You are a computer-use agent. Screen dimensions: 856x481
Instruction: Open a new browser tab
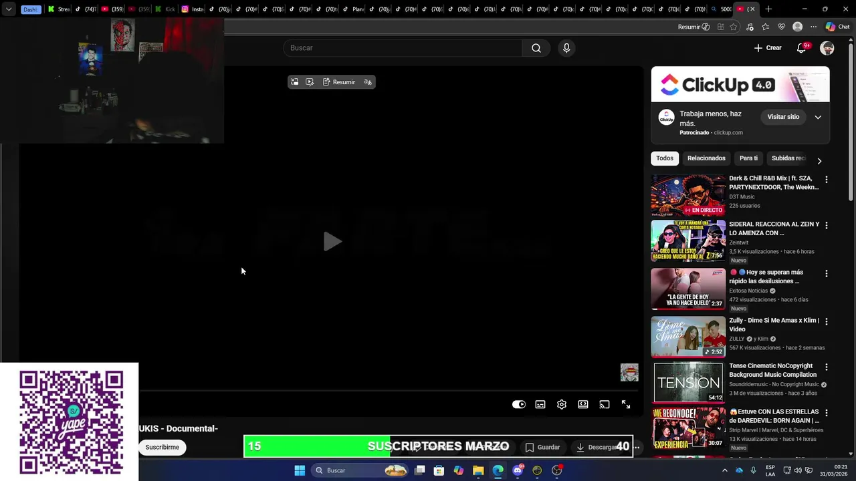768,9
